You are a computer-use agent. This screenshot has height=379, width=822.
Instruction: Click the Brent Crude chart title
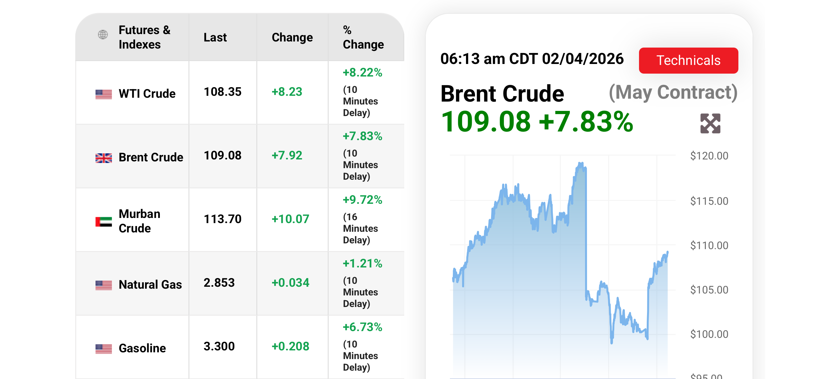502,94
